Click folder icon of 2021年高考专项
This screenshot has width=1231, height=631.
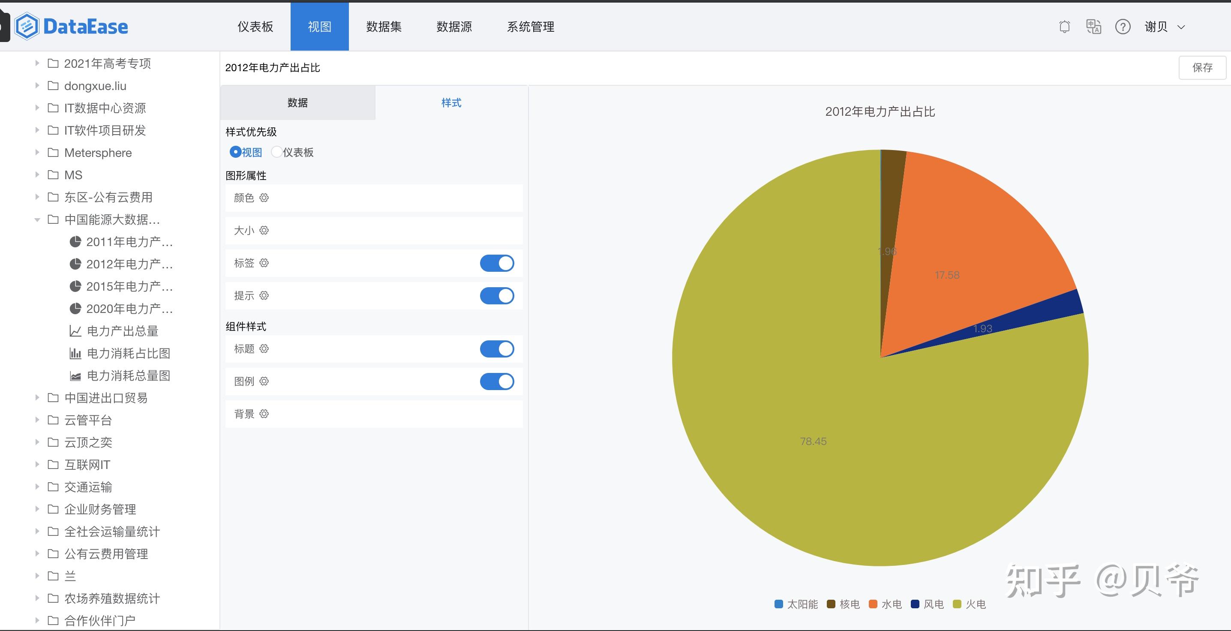53,63
